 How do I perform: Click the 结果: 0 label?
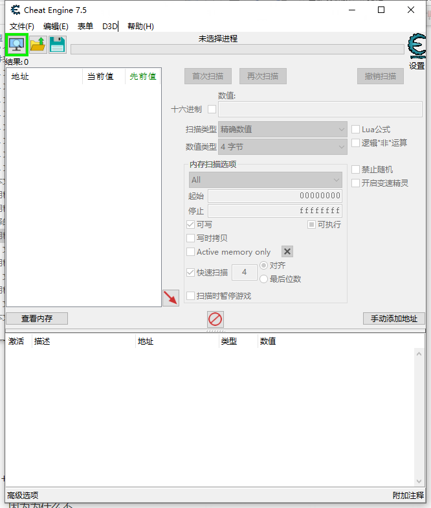[17, 62]
